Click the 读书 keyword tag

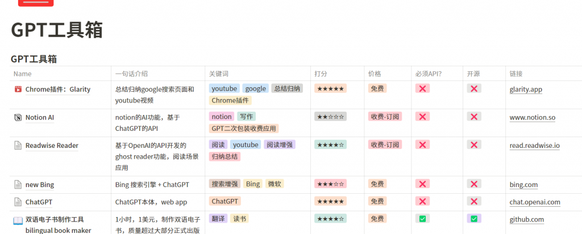coord(239,219)
